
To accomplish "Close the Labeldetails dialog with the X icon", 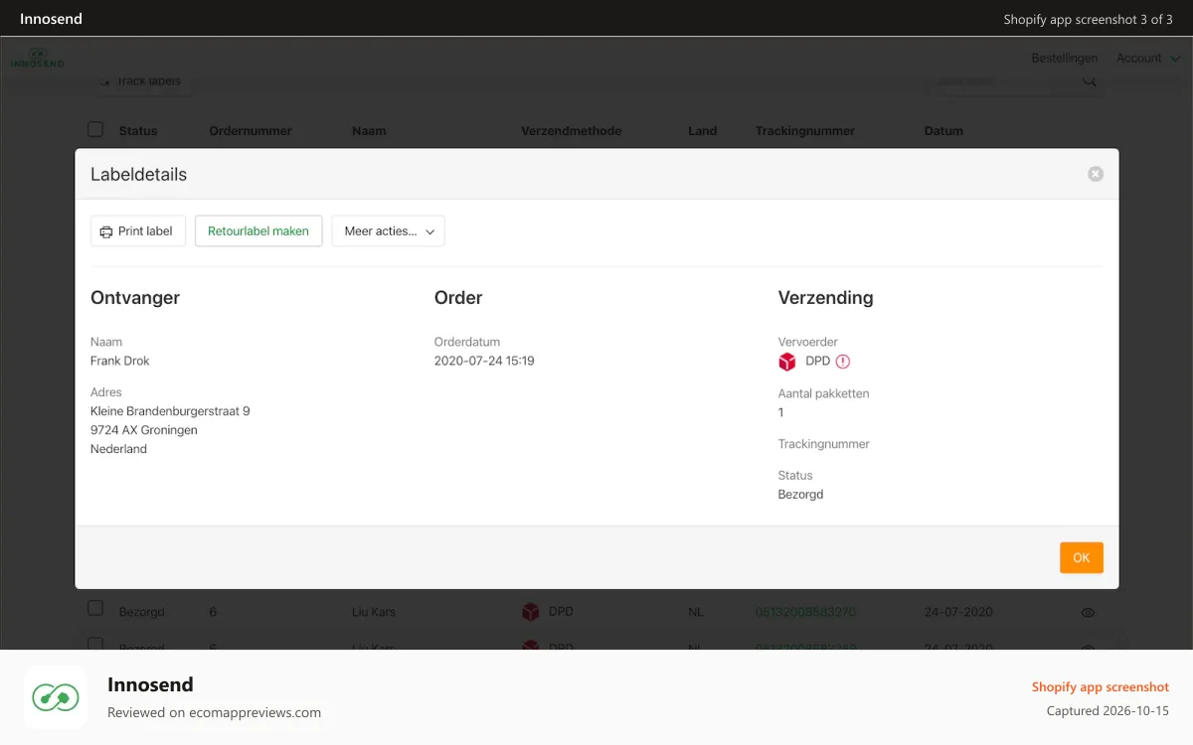I will coord(1096,174).
